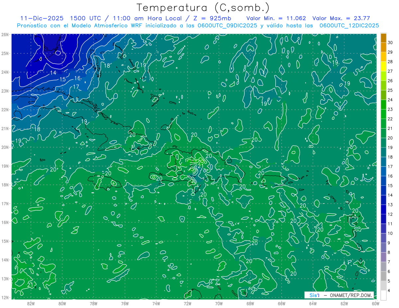Click the '66W' longitude axis label
Viewport: 399px width, 308px height.
point(282,303)
